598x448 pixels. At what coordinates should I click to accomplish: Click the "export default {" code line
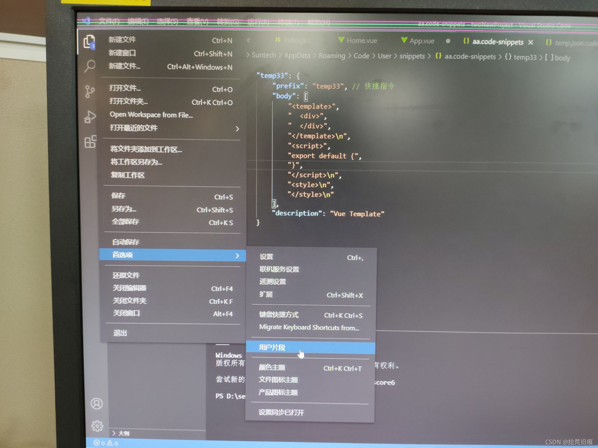325,156
